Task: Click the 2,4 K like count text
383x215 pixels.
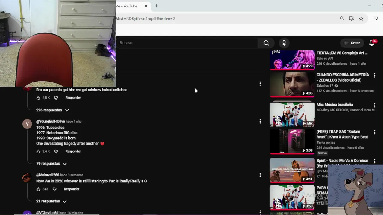Action: 46,151
